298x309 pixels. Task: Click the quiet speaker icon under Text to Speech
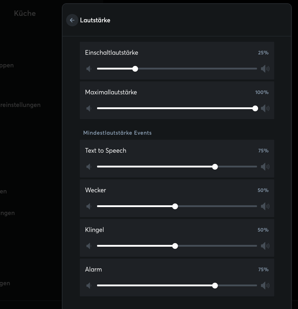[89, 167]
